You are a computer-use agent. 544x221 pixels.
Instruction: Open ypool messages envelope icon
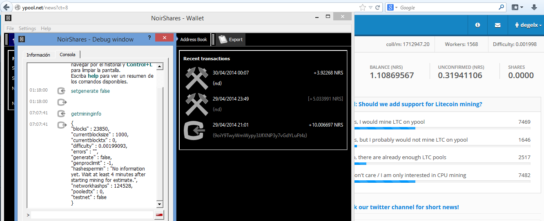click(x=497, y=25)
